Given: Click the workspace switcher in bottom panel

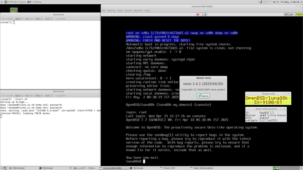Looking at the screenshot, I should pyautogui.click(x=287, y=168).
